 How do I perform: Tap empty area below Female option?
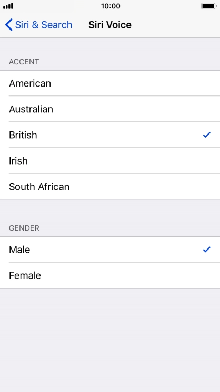(110, 340)
